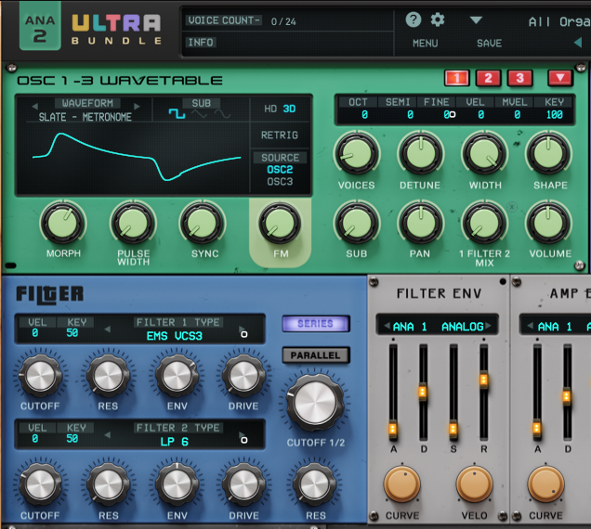Image resolution: width=591 pixels, height=529 pixels.
Task: Select previous waveform arrow
Action: click(x=35, y=107)
